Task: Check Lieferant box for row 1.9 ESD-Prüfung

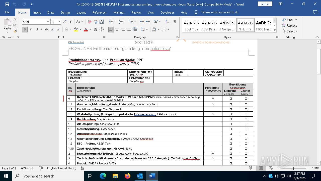Action: coord(231,144)
